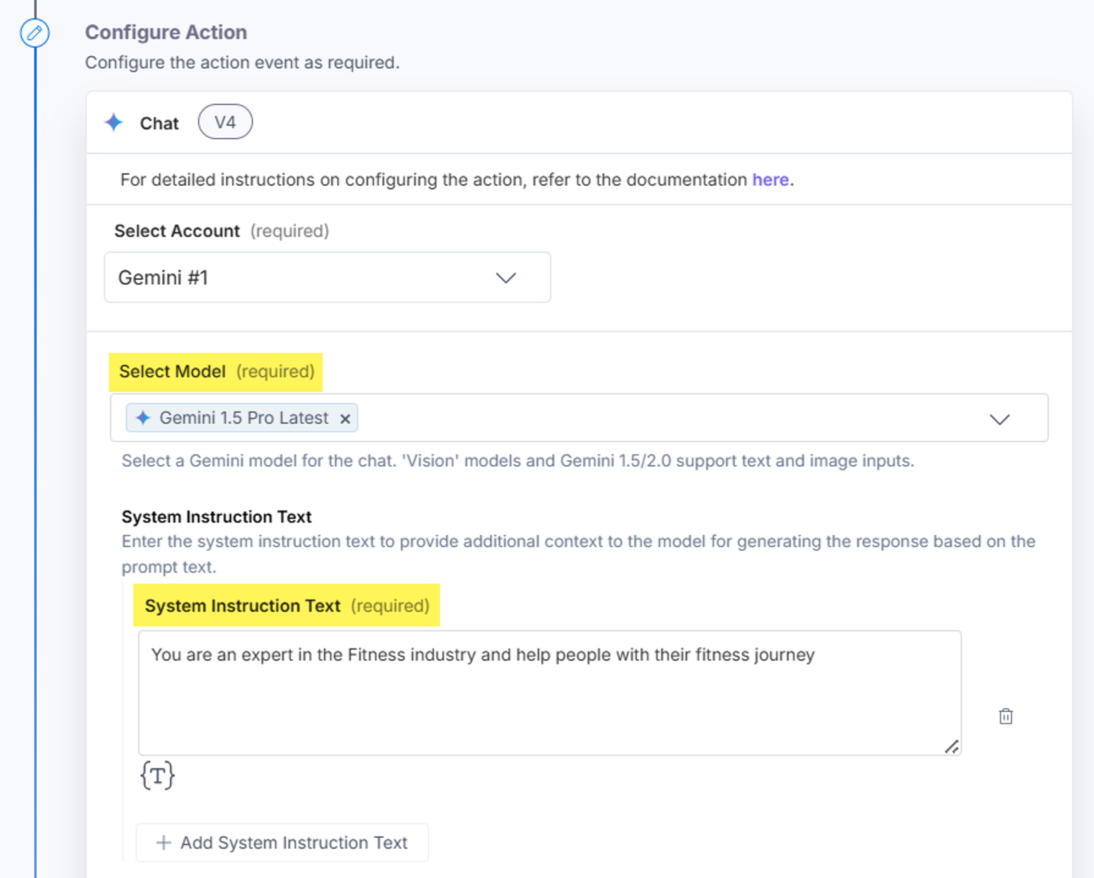Click the Gemini 1.5 Pro Latest chip

(x=242, y=418)
